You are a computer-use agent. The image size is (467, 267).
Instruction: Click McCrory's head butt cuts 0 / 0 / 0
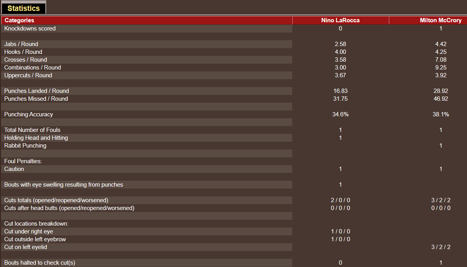(x=441, y=208)
